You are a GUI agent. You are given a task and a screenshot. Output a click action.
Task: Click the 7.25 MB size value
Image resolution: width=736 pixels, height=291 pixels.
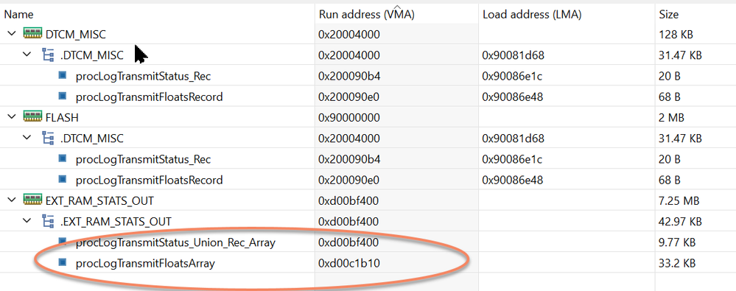679,201
